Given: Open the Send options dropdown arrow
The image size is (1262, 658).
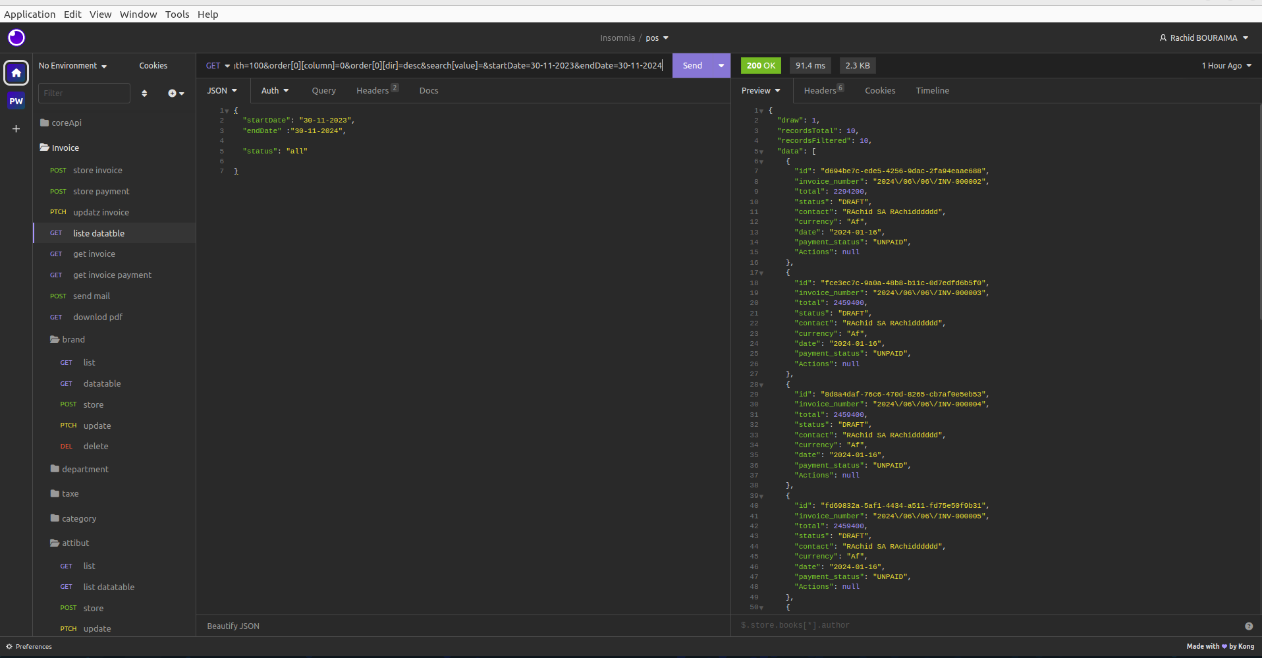Looking at the screenshot, I should point(721,66).
